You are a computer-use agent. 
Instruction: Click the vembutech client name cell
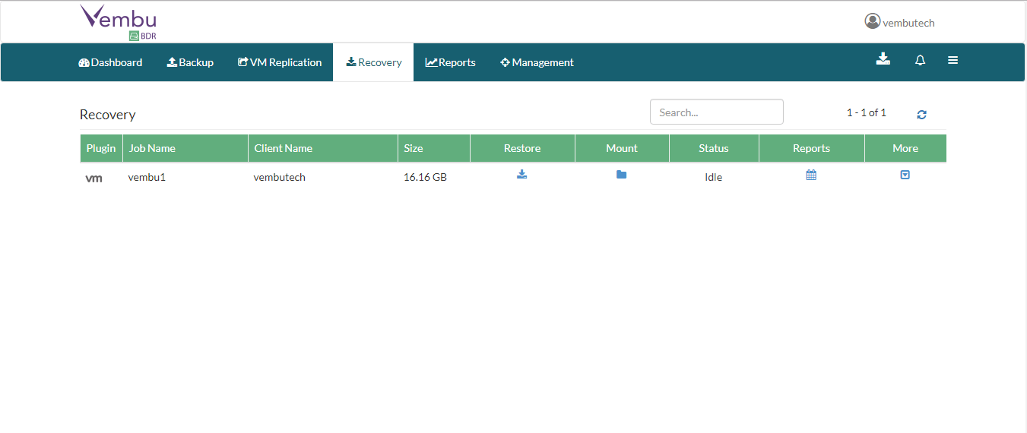click(x=279, y=177)
